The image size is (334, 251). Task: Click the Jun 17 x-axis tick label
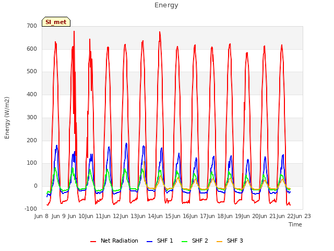click(x=198, y=216)
